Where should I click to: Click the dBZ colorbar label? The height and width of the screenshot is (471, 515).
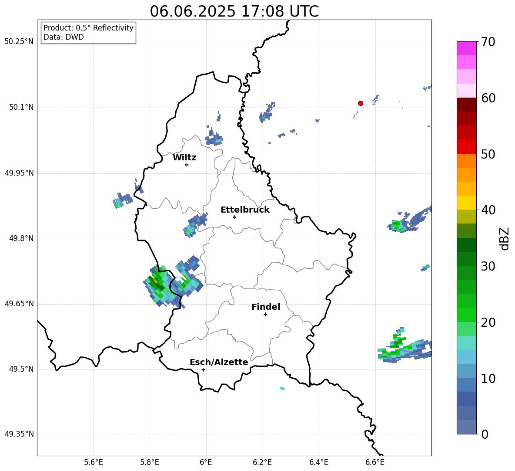tap(505, 238)
